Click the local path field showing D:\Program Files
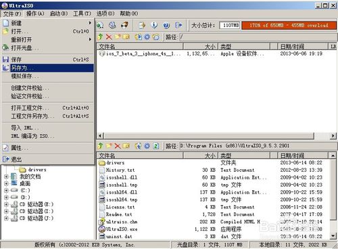Image resolution: width=338 pixels, height=249 pixels. [258, 146]
